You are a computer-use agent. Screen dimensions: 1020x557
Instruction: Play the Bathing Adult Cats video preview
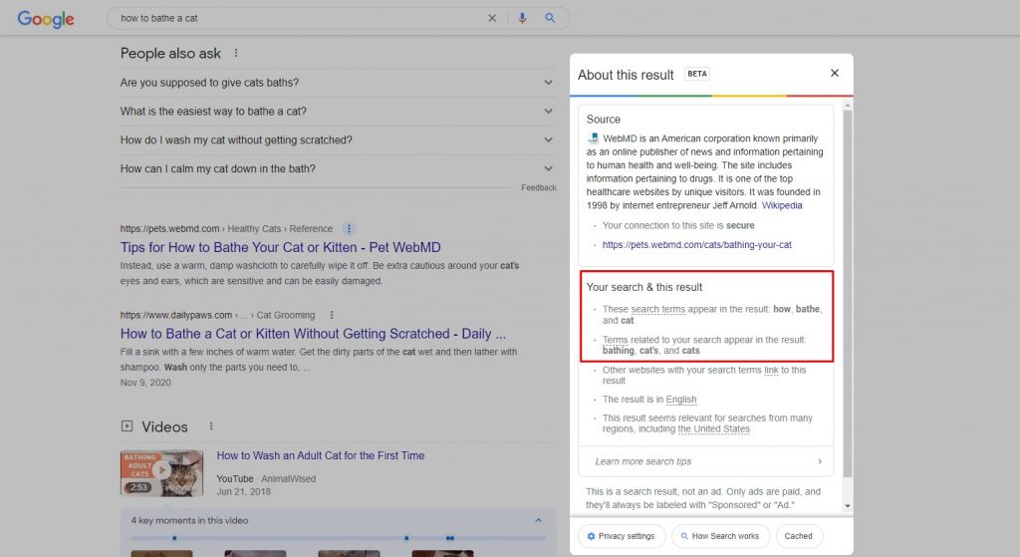tap(162, 473)
